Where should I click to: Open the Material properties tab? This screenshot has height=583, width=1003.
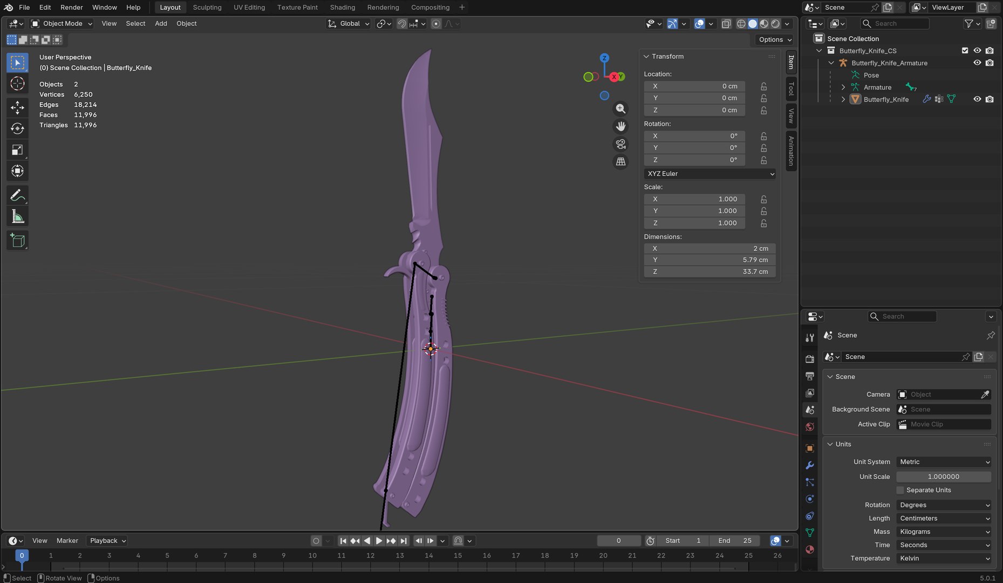(x=809, y=550)
